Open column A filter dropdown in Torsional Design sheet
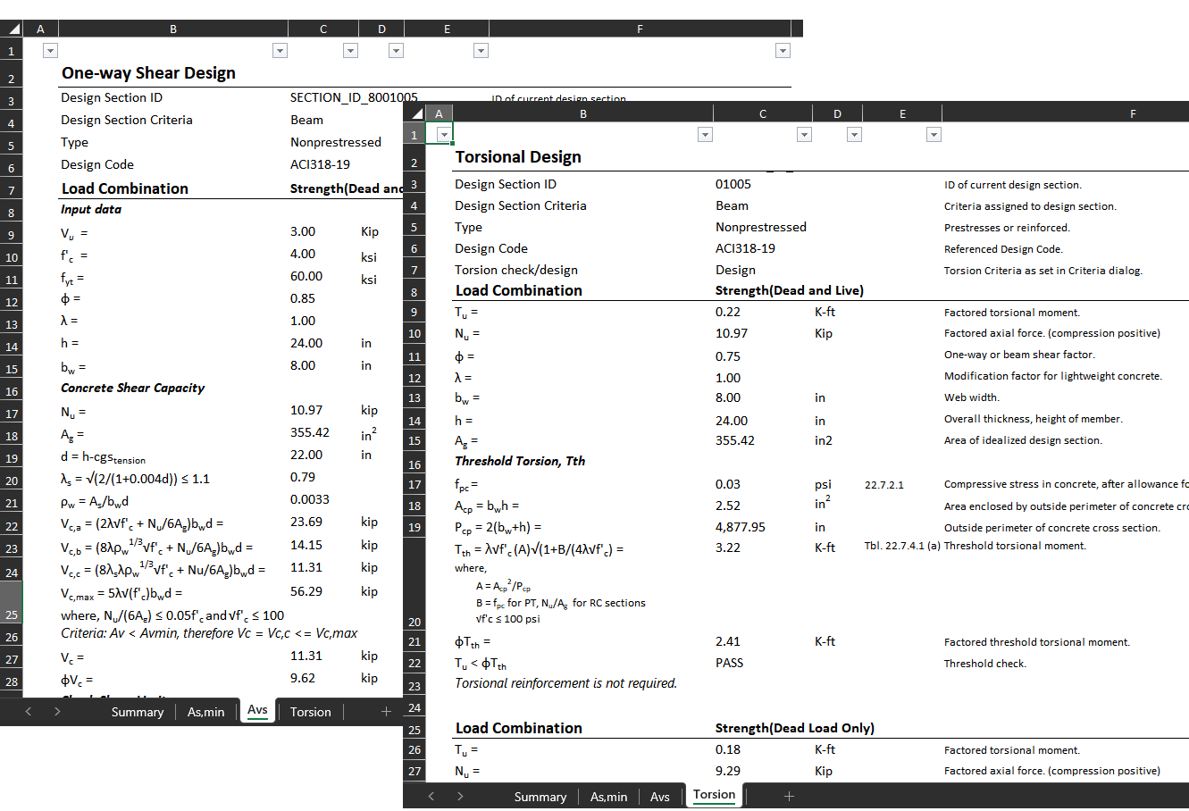Screen dimensions: 1189x811 coord(444,135)
